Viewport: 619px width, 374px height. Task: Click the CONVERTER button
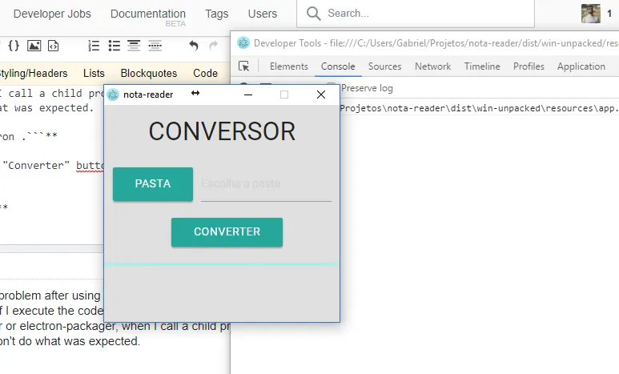(x=227, y=232)
